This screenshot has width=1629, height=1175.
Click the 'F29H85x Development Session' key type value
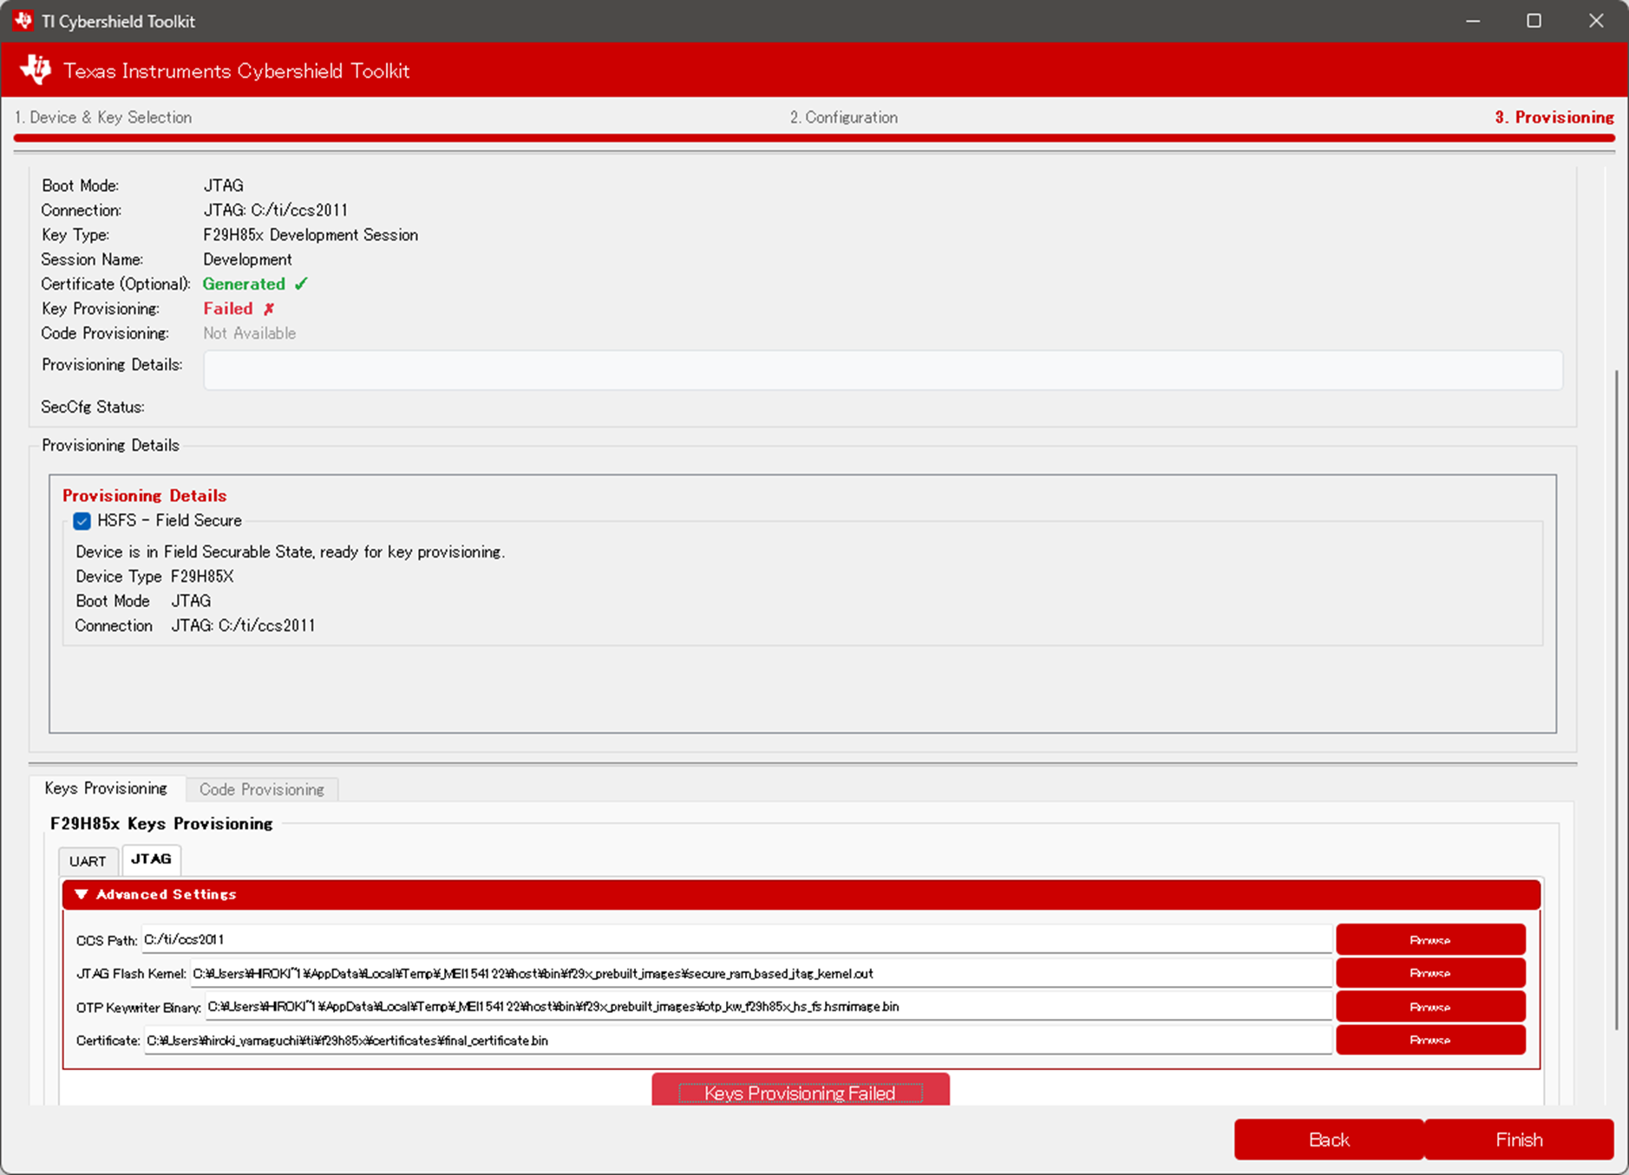(311, 235)
